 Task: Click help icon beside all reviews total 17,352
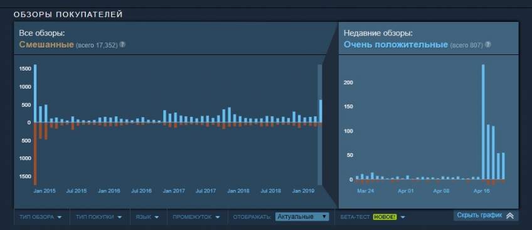pos(122,44)
